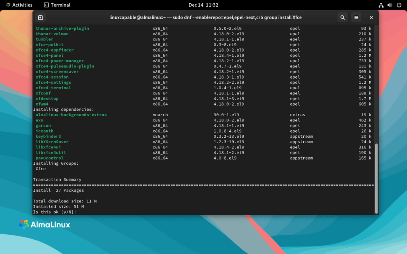Screen dimensions: 407x254
Task: Click the xfdesktop package name
Action: [x=47, y=99]
